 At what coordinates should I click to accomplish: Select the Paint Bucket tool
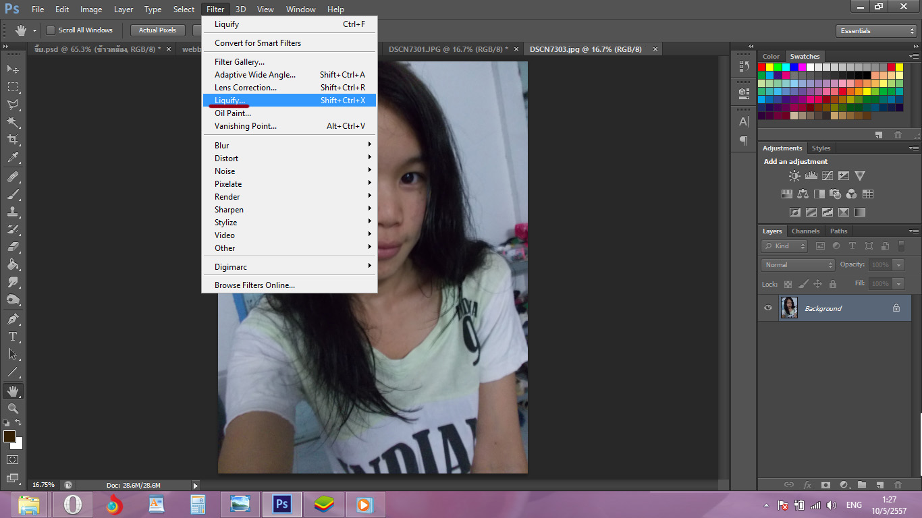(13, 264)
